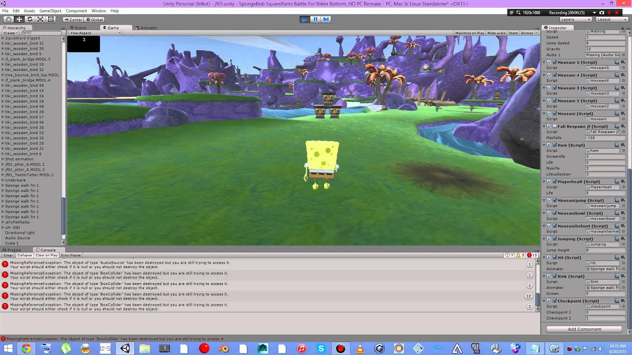The image size is (632, 355).
Task: Click the Add Component button
Action: (x=584, y=329)
